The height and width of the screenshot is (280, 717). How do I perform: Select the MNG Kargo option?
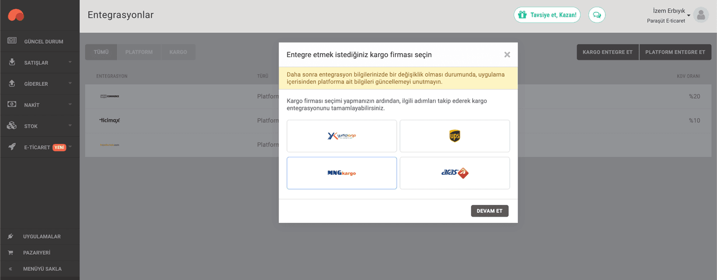click(x=342, y=173)
